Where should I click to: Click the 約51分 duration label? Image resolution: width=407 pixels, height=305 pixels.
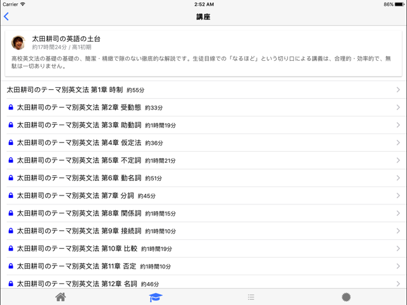pyautogui.click(x=153, y=178)
